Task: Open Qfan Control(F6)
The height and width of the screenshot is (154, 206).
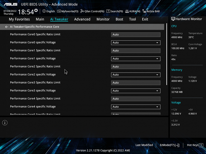Action: (x=92, y=11)
